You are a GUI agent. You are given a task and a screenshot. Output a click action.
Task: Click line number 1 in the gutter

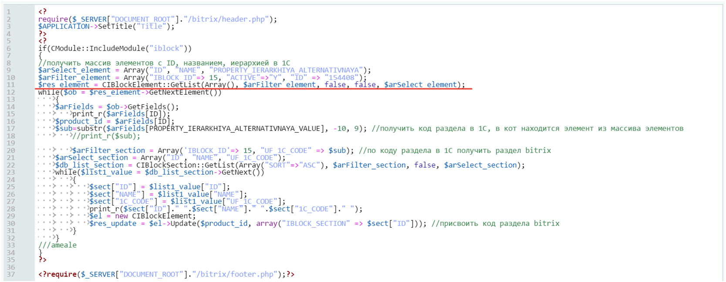click(8, 12)
